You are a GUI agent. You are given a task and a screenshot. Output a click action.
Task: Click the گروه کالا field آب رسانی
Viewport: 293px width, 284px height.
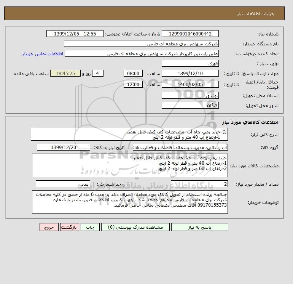click(x=180, y=147)
